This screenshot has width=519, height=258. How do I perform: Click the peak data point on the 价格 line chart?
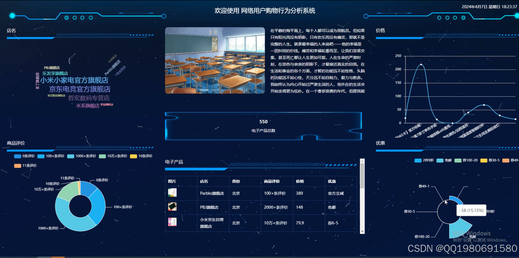[421, 64]
